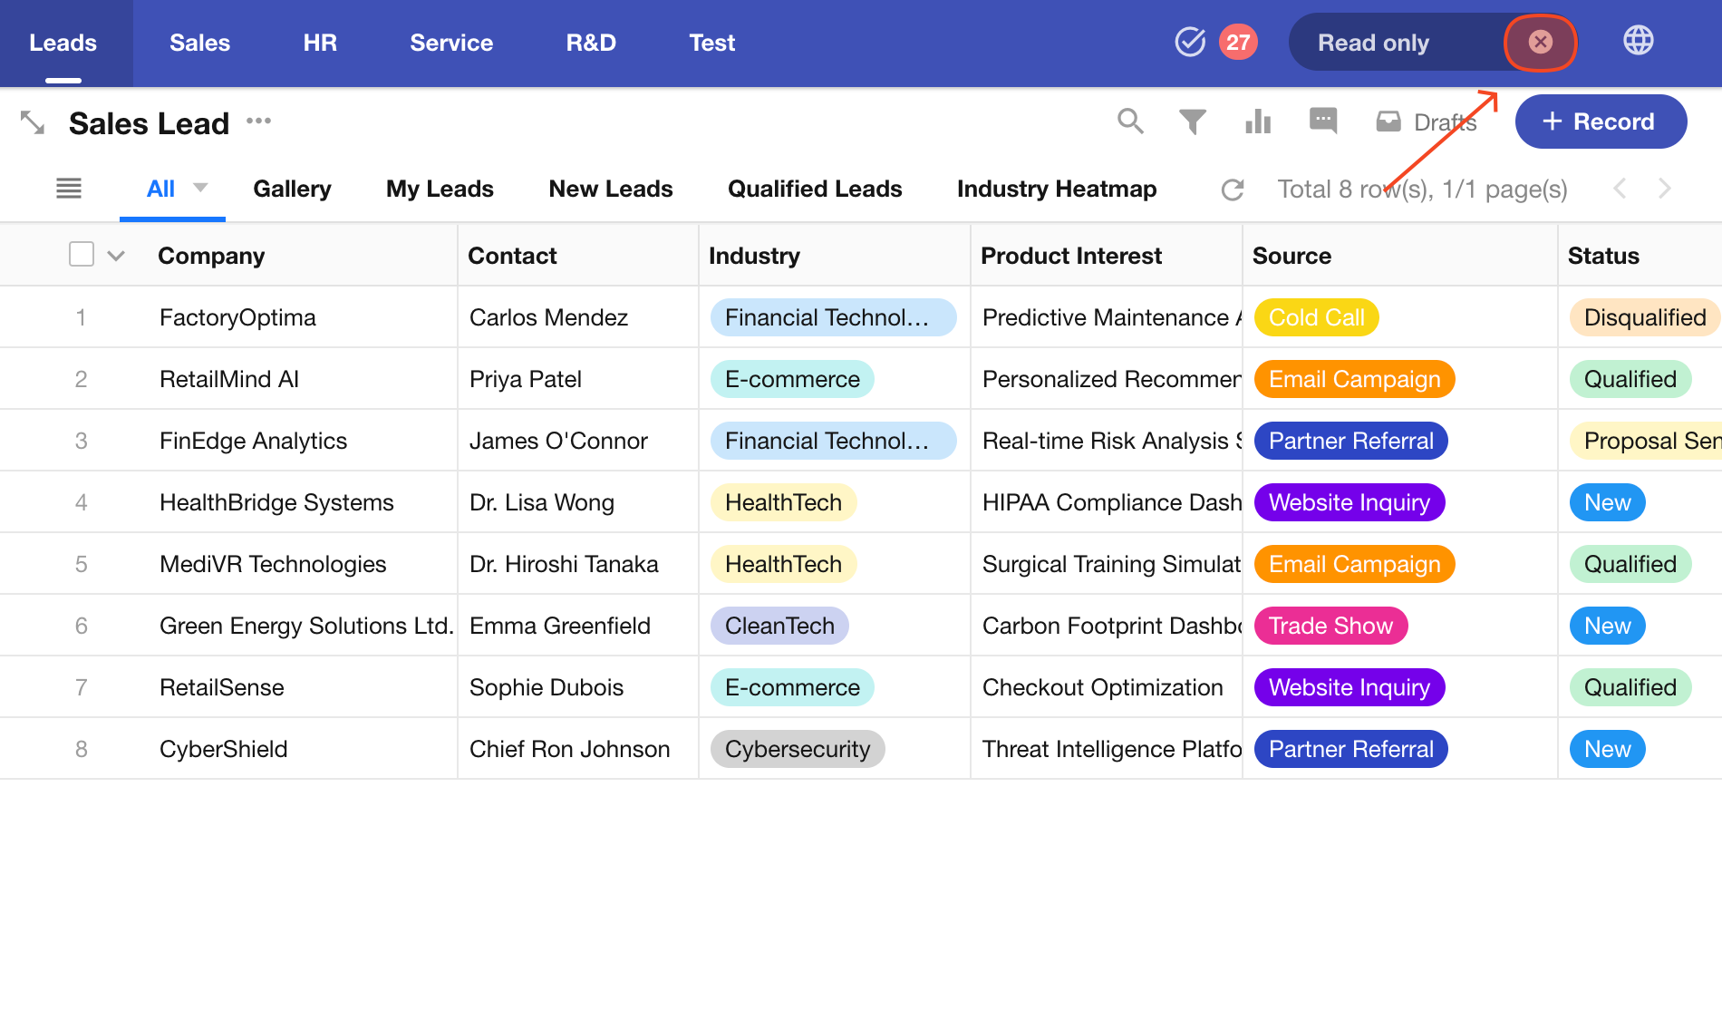Click the expand arrows icon beside Sales Lead
This screenshot has width=1722, height=1030.
pyautogui.click(x=33, y=122)
